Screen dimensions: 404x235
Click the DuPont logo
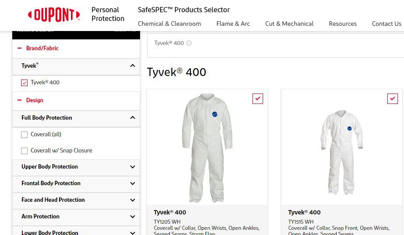(x=54, y=15)
